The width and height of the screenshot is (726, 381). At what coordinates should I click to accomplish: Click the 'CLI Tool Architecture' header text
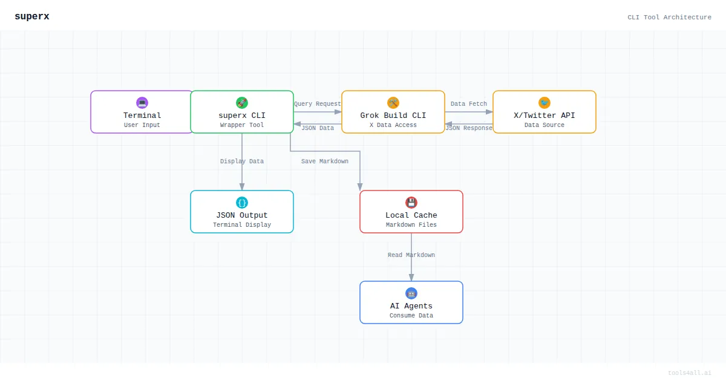(670, 17)
